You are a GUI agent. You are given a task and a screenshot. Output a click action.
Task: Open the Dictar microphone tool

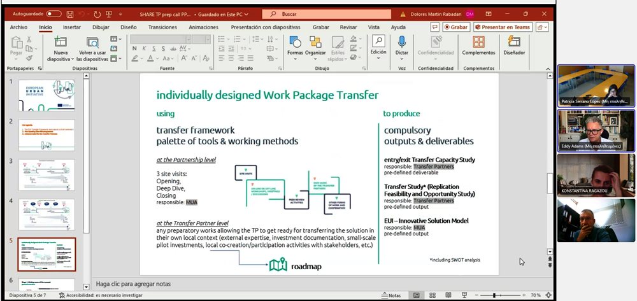tap(401, 42)
